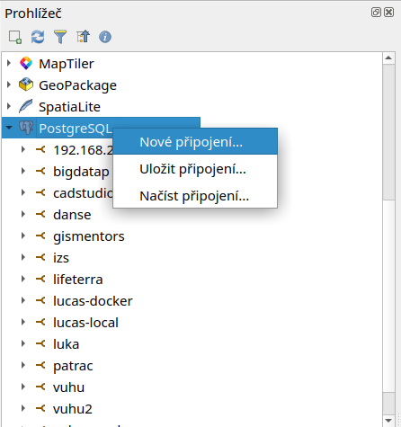Expand the GeoPackage node
Image resolution: width=401 pixels, height=427 pixels.
[9, 85]
